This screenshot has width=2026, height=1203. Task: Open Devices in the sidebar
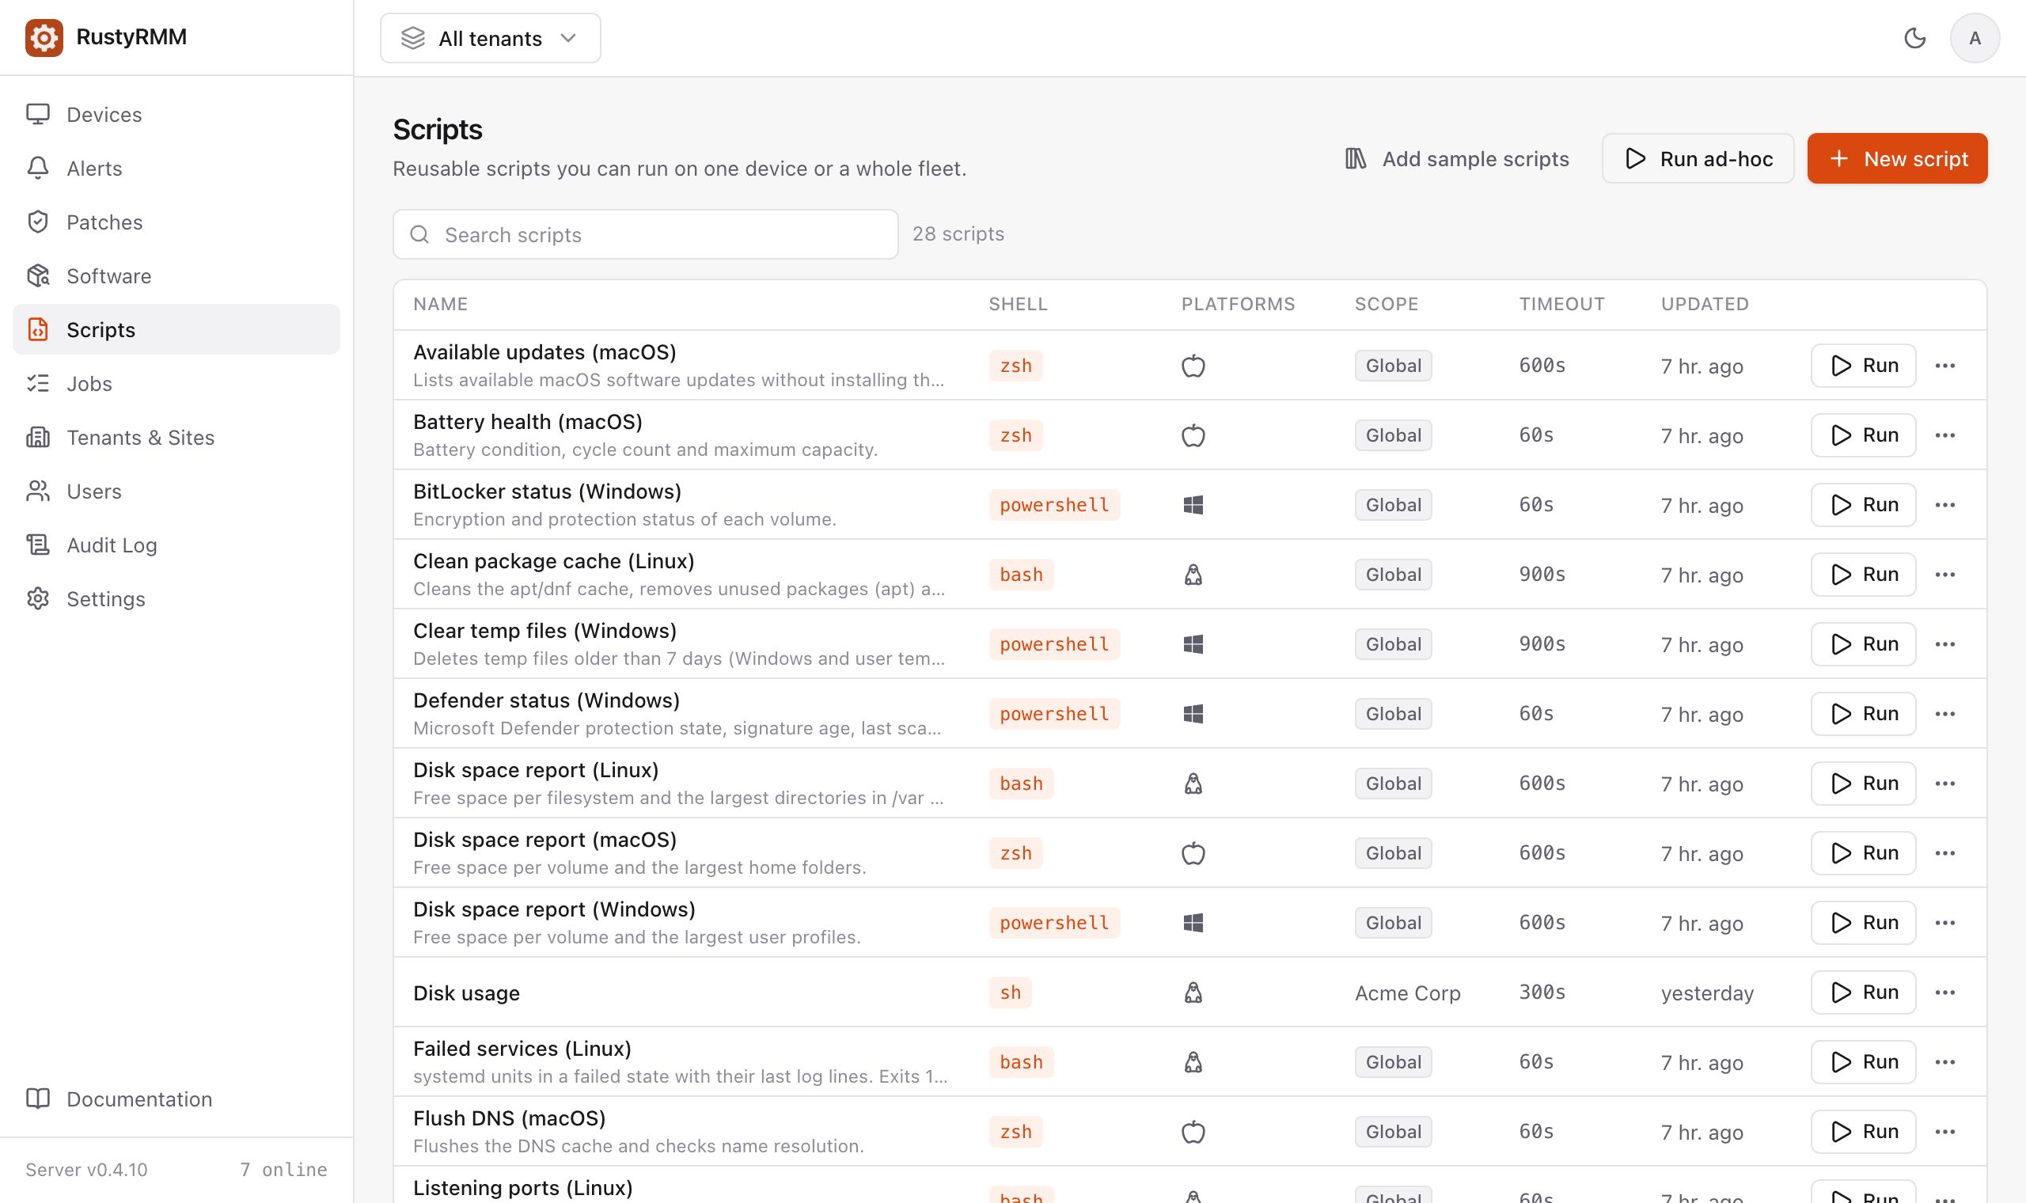point(176,114)
